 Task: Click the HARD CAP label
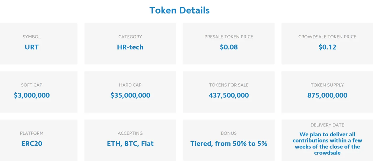coord(130,85)
